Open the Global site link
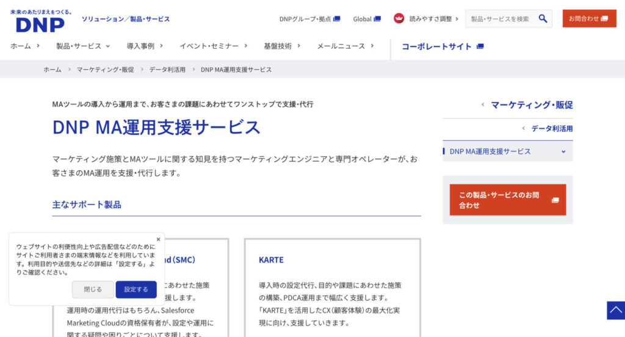 pyautogui.click(x=367, y=19)
